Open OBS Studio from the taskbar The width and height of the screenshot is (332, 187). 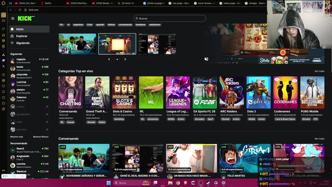click(201, 183)
